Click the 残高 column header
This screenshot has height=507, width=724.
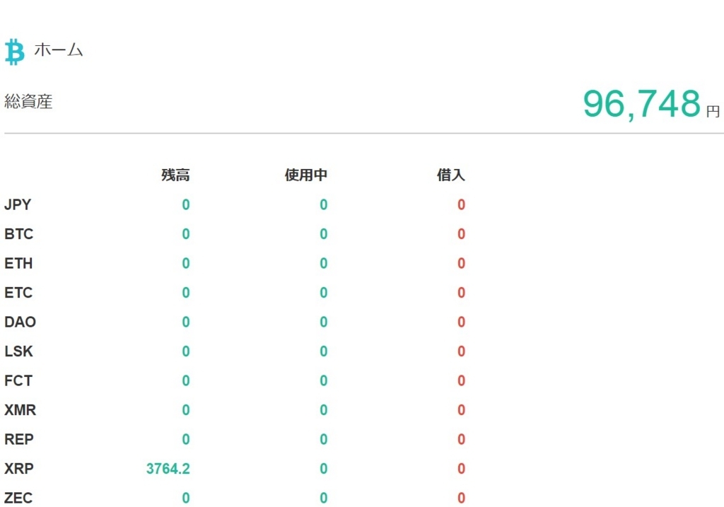tap(175, 175)
